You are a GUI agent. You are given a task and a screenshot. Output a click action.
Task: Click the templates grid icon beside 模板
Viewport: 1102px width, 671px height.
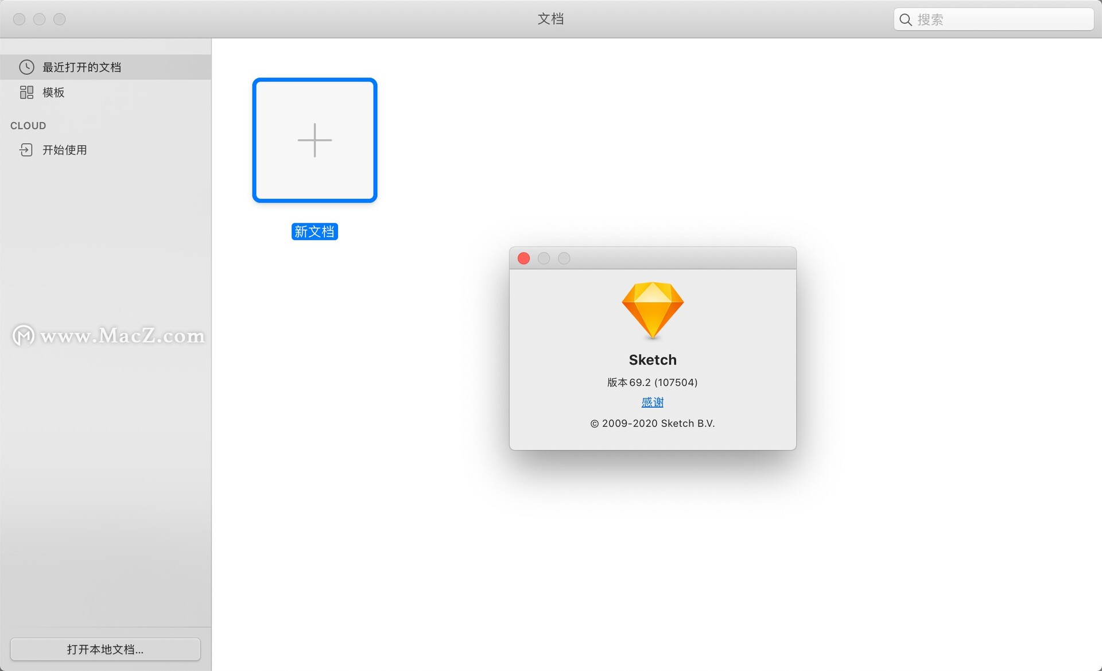pyautogui.click(x=26, y=92)
